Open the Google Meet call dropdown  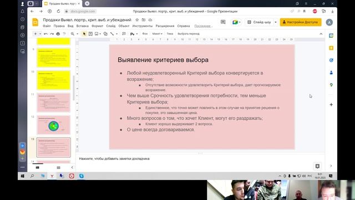[x=236, y=22]
